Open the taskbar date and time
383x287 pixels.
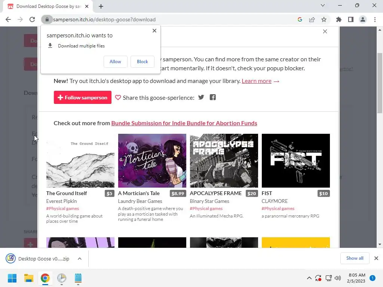[356, 278]
